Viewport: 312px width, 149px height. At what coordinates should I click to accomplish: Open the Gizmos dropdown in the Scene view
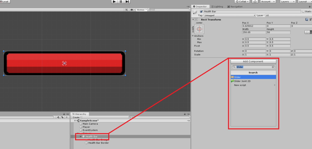click(x=142, y=10)
